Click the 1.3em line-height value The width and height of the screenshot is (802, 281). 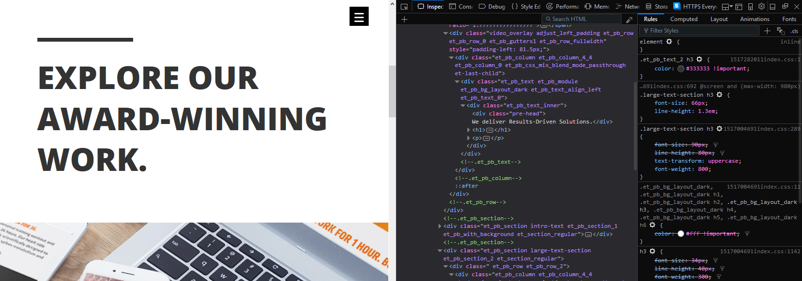(x=707, y=111)
